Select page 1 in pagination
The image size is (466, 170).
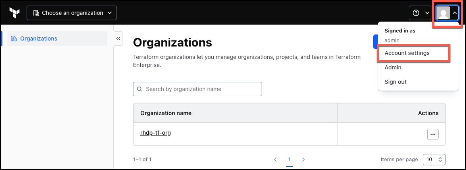289,159
